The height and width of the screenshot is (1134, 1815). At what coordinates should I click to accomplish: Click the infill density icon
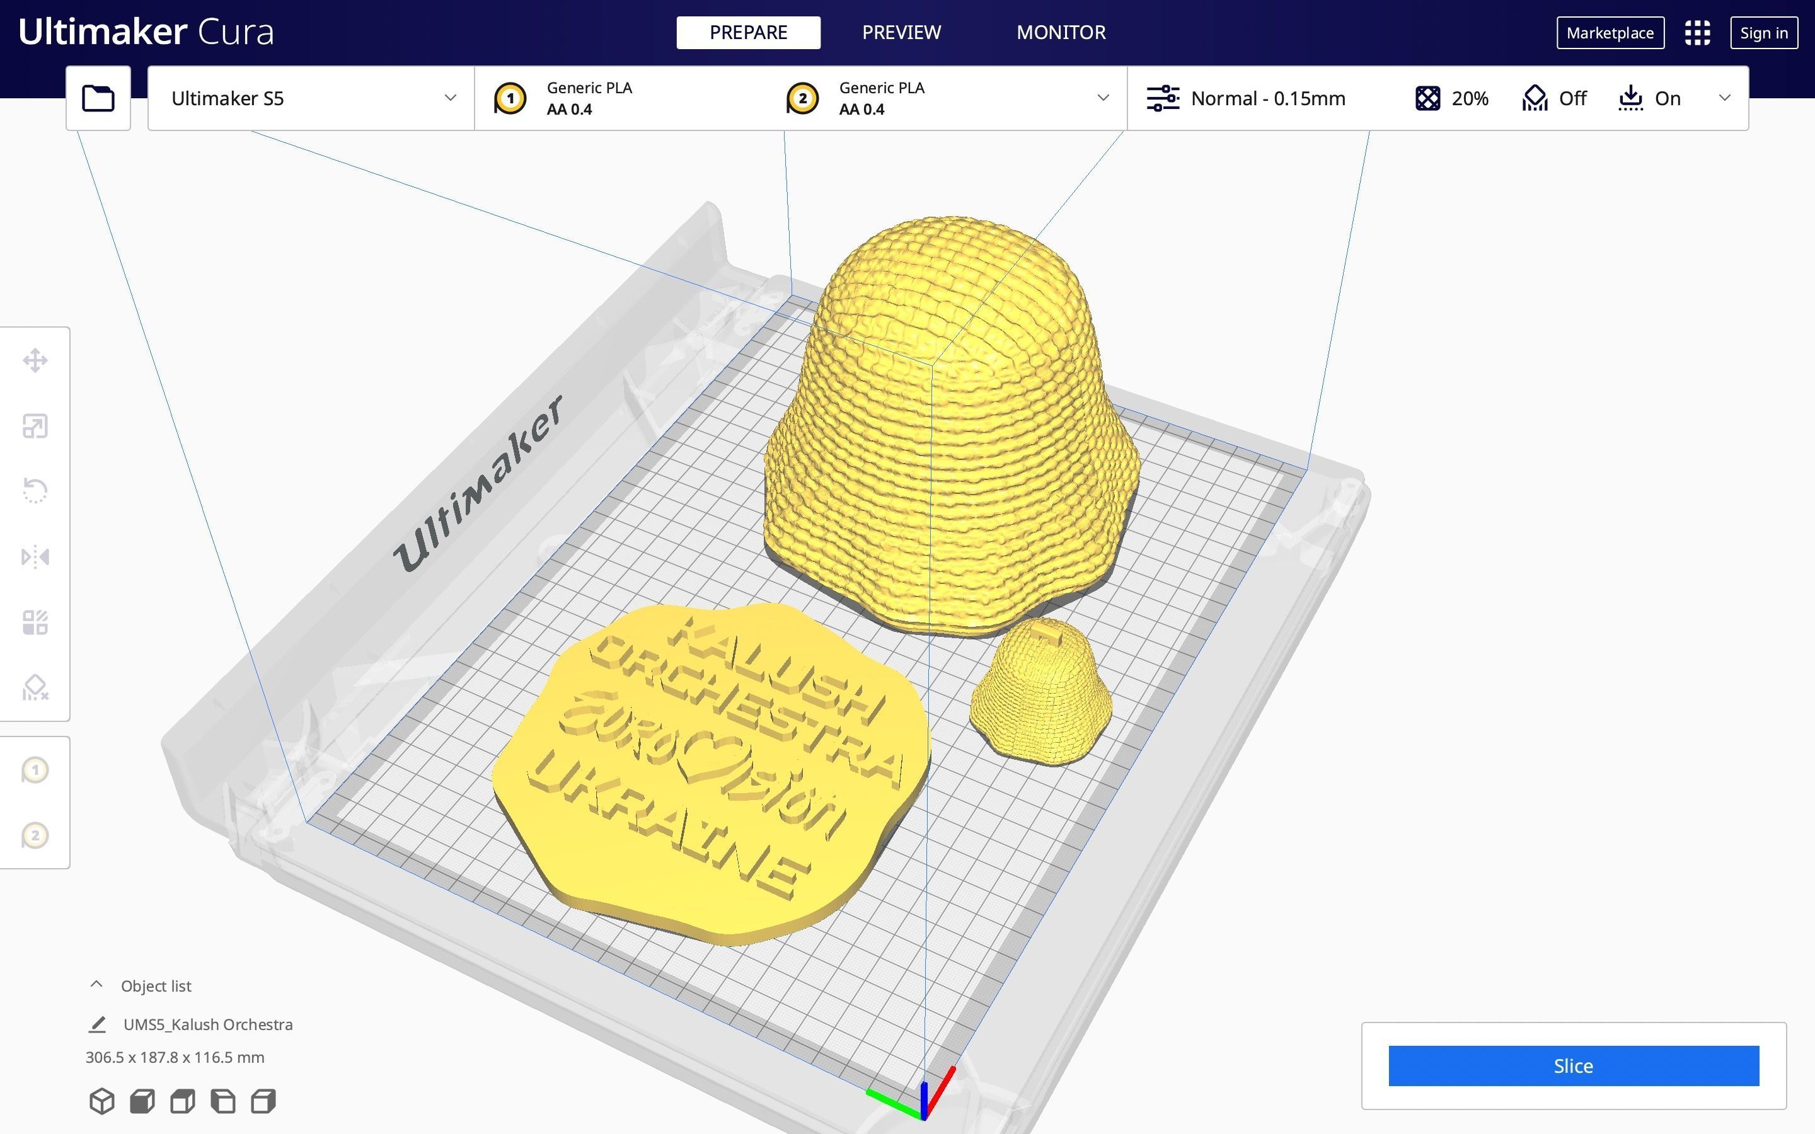(x=1428, y=98)
